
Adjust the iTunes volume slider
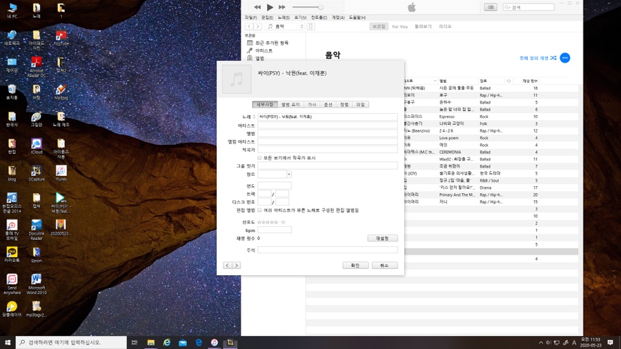coord(308,7)
